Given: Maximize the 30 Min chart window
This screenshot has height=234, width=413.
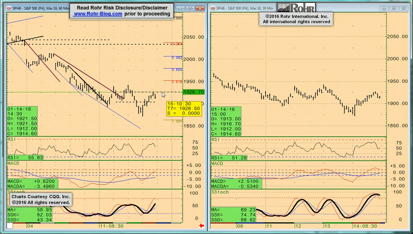Looking at the screenshot, I should 394,8.
